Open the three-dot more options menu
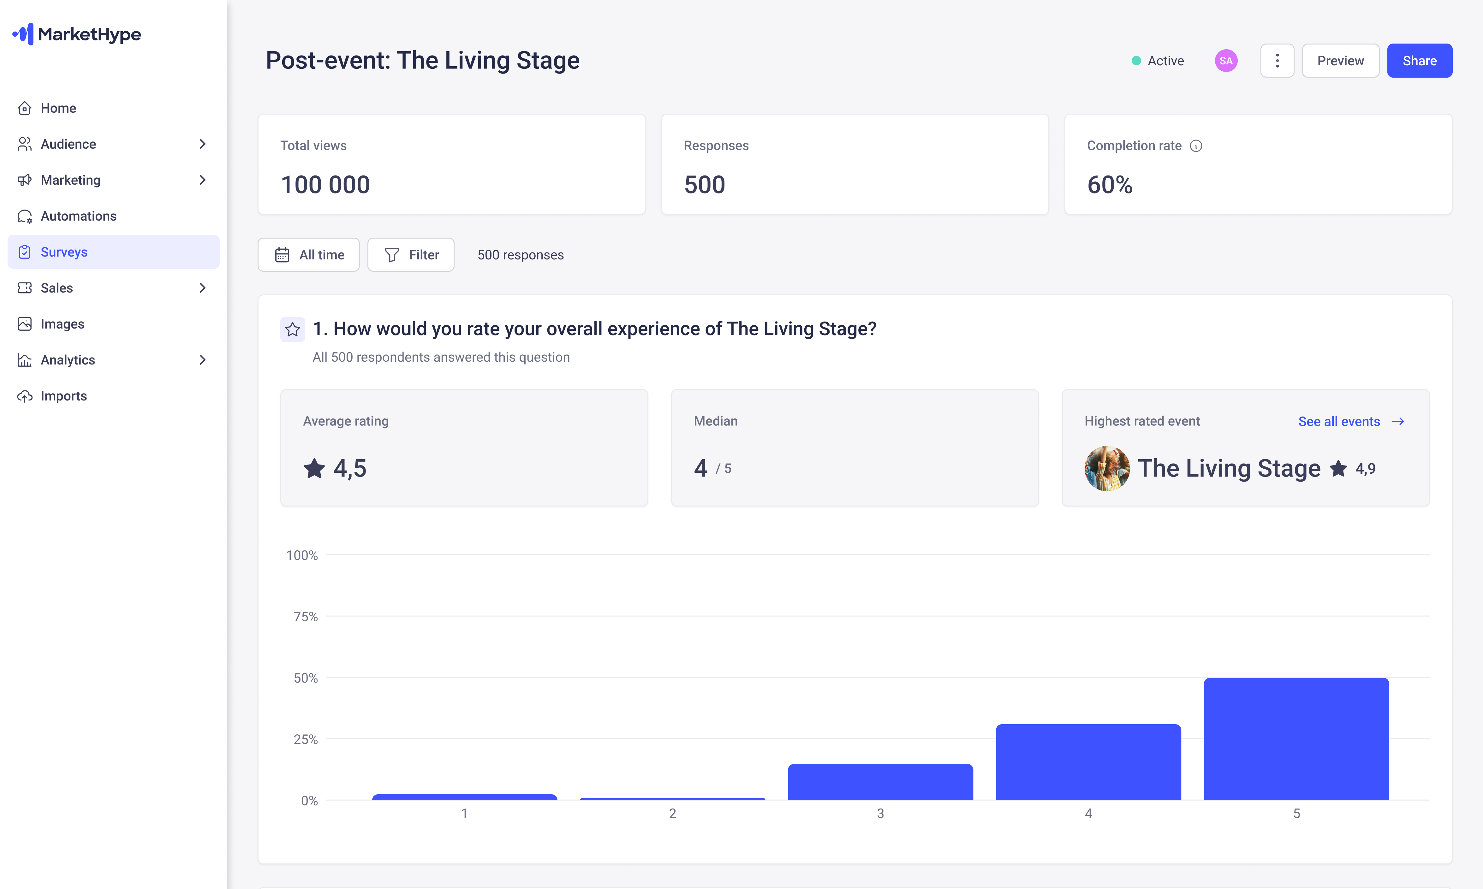This screenshot has width=1483, height=889. (x=1277, y=61)
